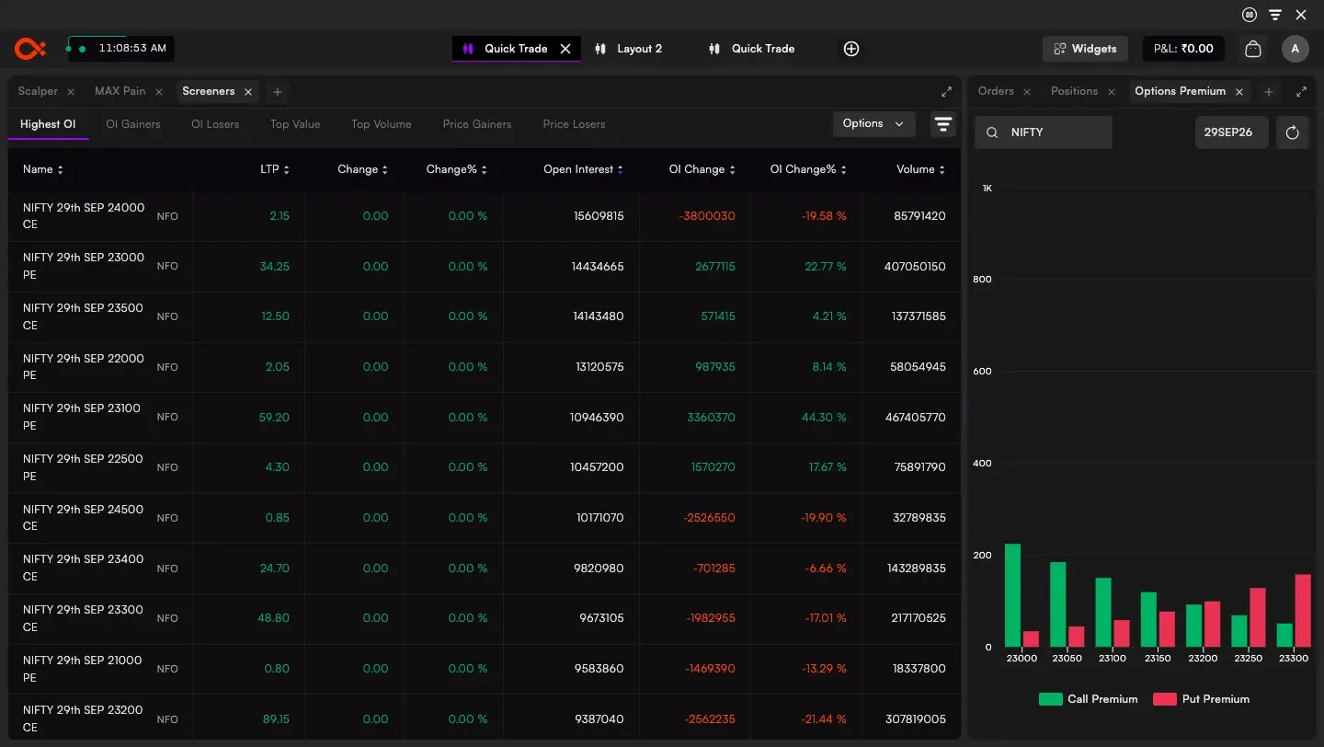
Task: Click the title bar filter lines icon
Action: [1275, 15]
